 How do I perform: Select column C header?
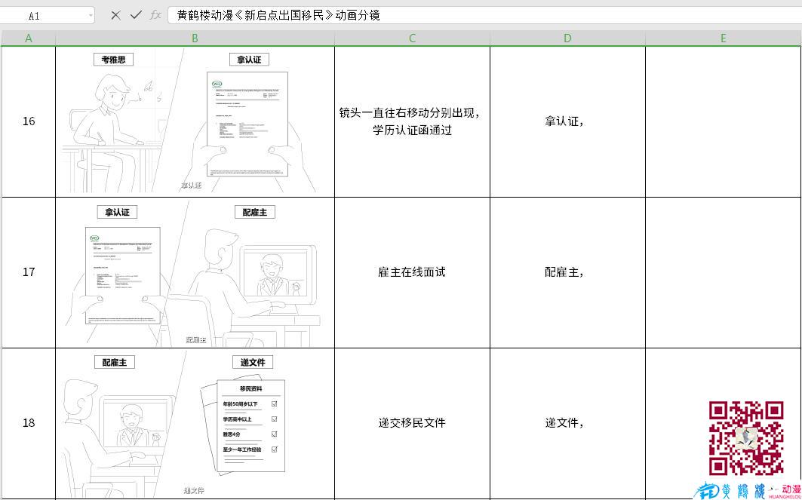point(412,38)
